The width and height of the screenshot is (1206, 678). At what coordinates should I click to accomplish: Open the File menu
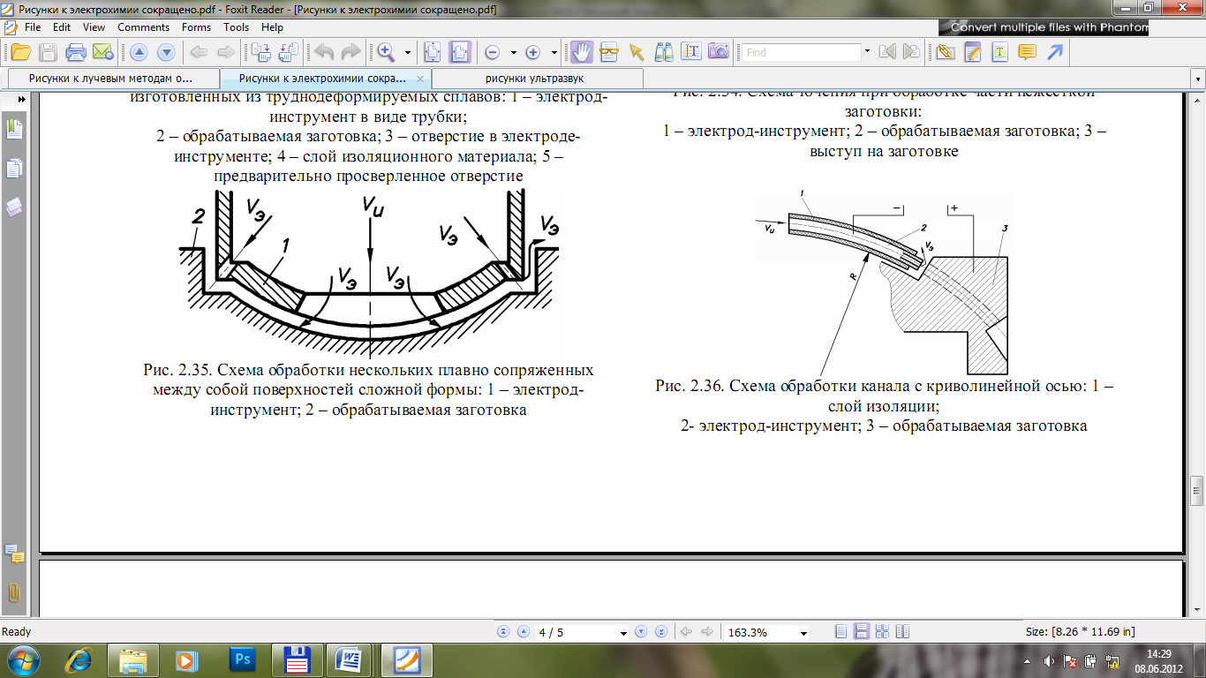[33, 27]
